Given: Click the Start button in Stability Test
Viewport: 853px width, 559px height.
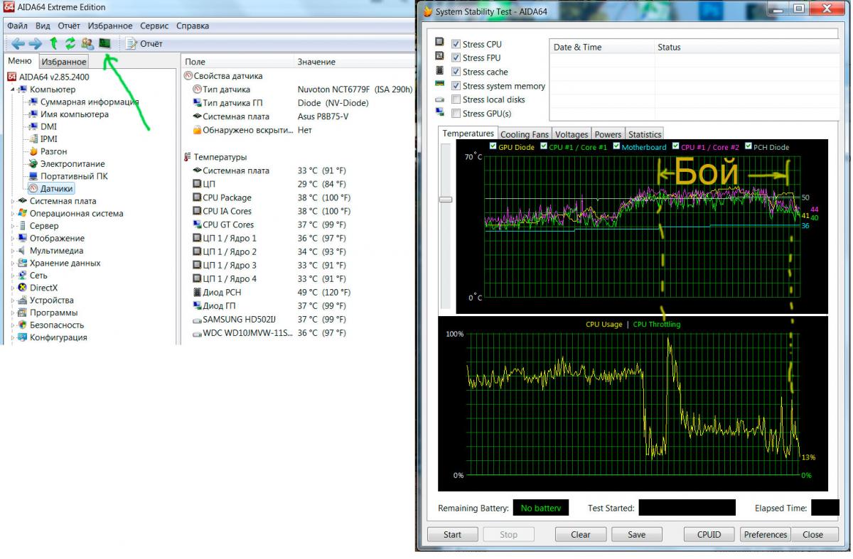Looking at the screenshot, I should (x=452, y=535).
